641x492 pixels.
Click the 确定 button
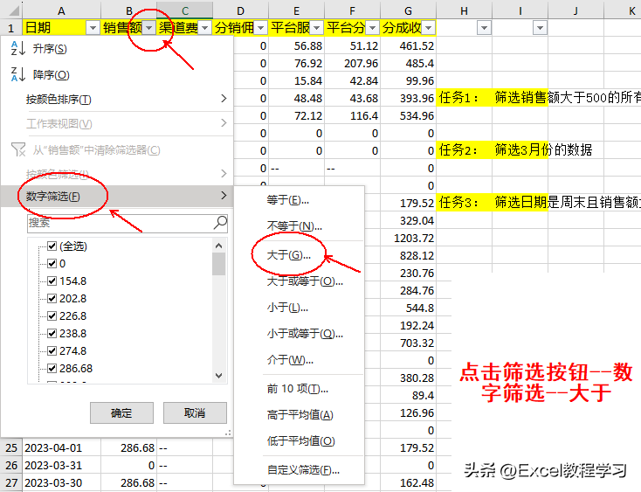click(121, 412)
